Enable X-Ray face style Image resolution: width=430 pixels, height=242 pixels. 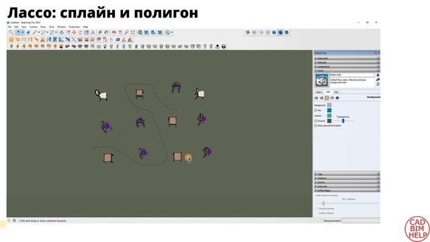(x=248, y=32)
